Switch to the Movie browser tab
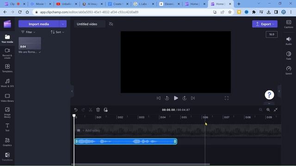This screenshot has height=166, width=296. (41, 4)
